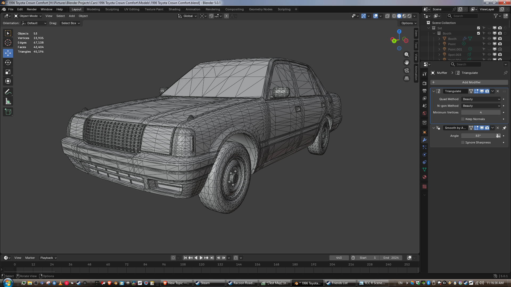Select the Rotate tool in toolbar
This screenshot has height=287, width=511.
[x=8, y=62]
